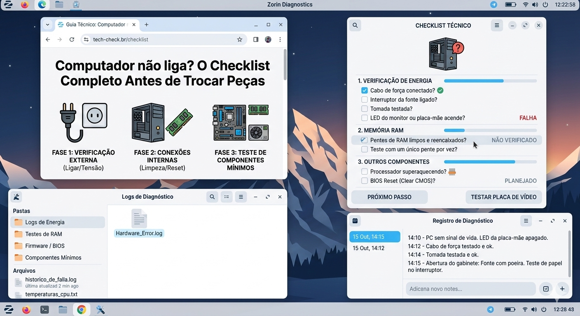This screenshot has height=316, width=580.
Task: Click the Memória RAM progress bar
Action: click(x=490, y=130)
